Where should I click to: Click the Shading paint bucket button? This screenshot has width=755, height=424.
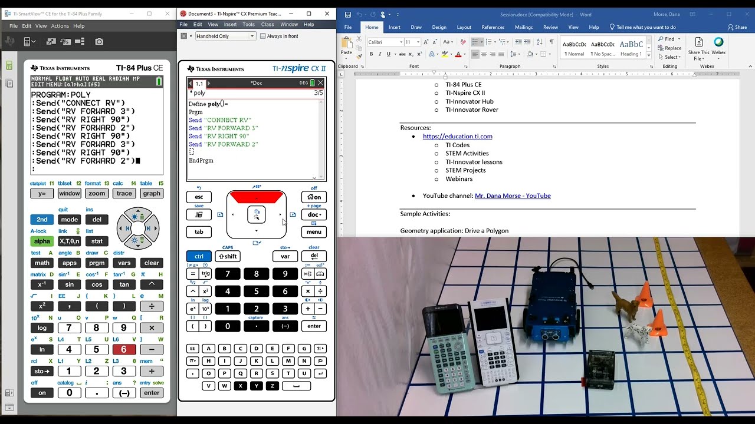coord(530,54)
